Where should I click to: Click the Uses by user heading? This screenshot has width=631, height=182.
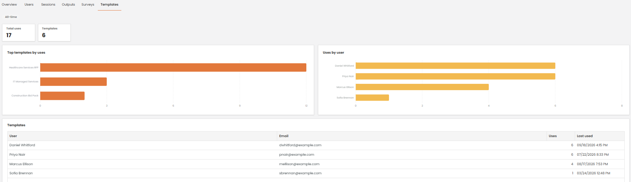[333, 53]
